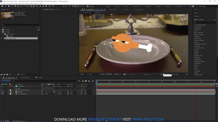Hide the Track Null 1 layer eye
The height and width of the screenshot is (122, 218).
click(x=1, y=86)
